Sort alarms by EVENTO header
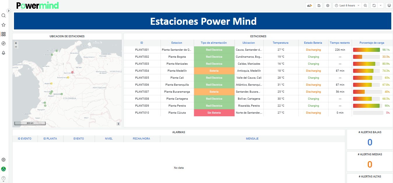Screen dimensions: 393x183 pos(79,139)
